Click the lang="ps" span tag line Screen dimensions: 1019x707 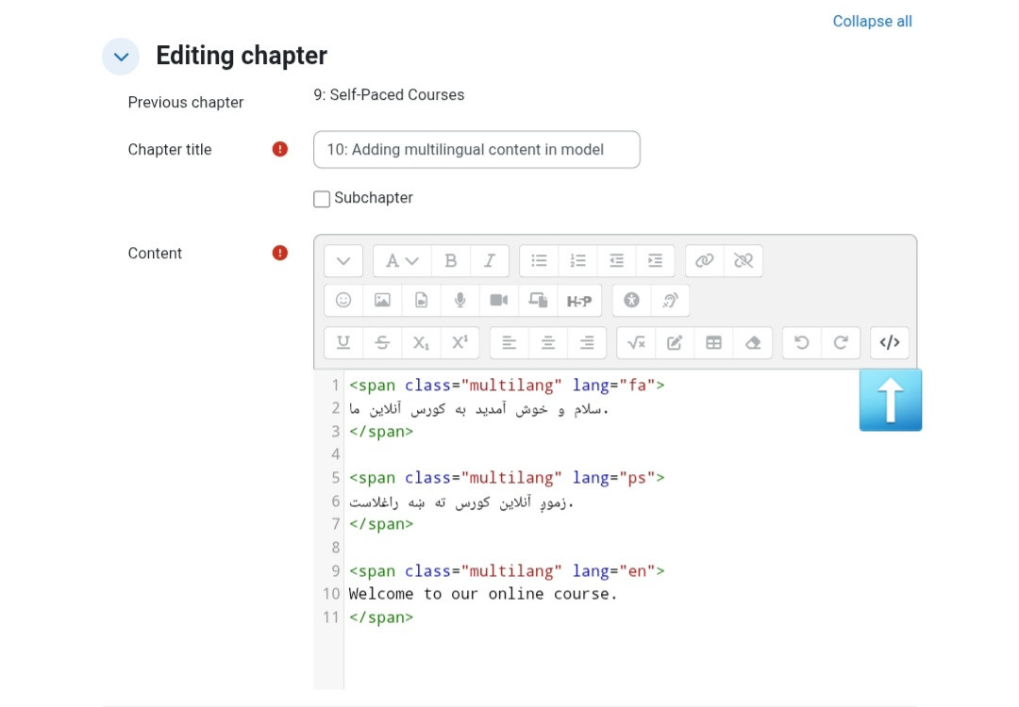(507, 478)
